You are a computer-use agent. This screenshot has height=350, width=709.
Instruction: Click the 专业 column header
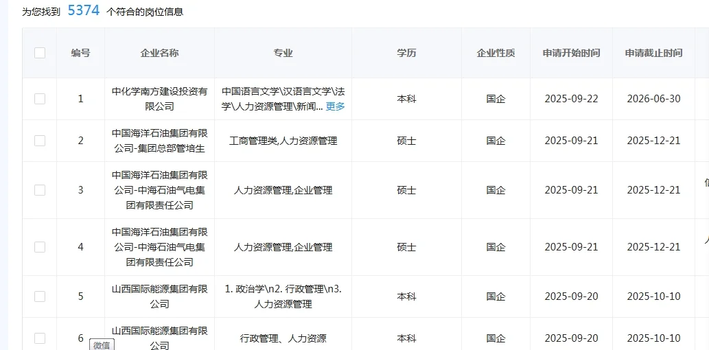click(x=283, y=53)
